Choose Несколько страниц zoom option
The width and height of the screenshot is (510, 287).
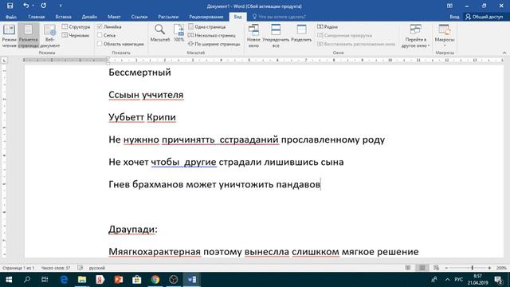click(x=212, y=35)
